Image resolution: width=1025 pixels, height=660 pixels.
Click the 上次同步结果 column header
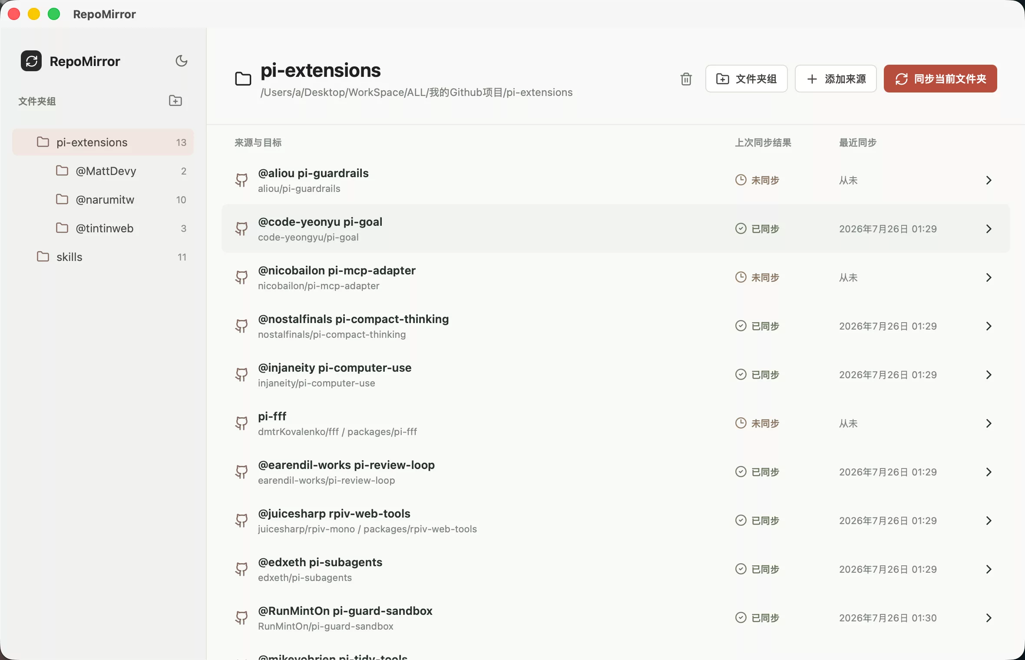pyautogui.click(x=763, y=142)
